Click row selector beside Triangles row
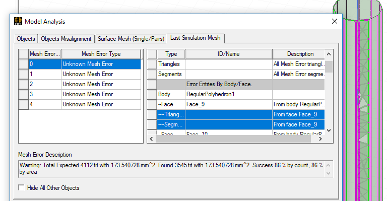This screenshot has height=201, width=387. coord(152,64)
